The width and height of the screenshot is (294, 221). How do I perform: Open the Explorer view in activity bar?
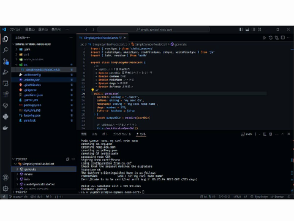click(6, 39)
